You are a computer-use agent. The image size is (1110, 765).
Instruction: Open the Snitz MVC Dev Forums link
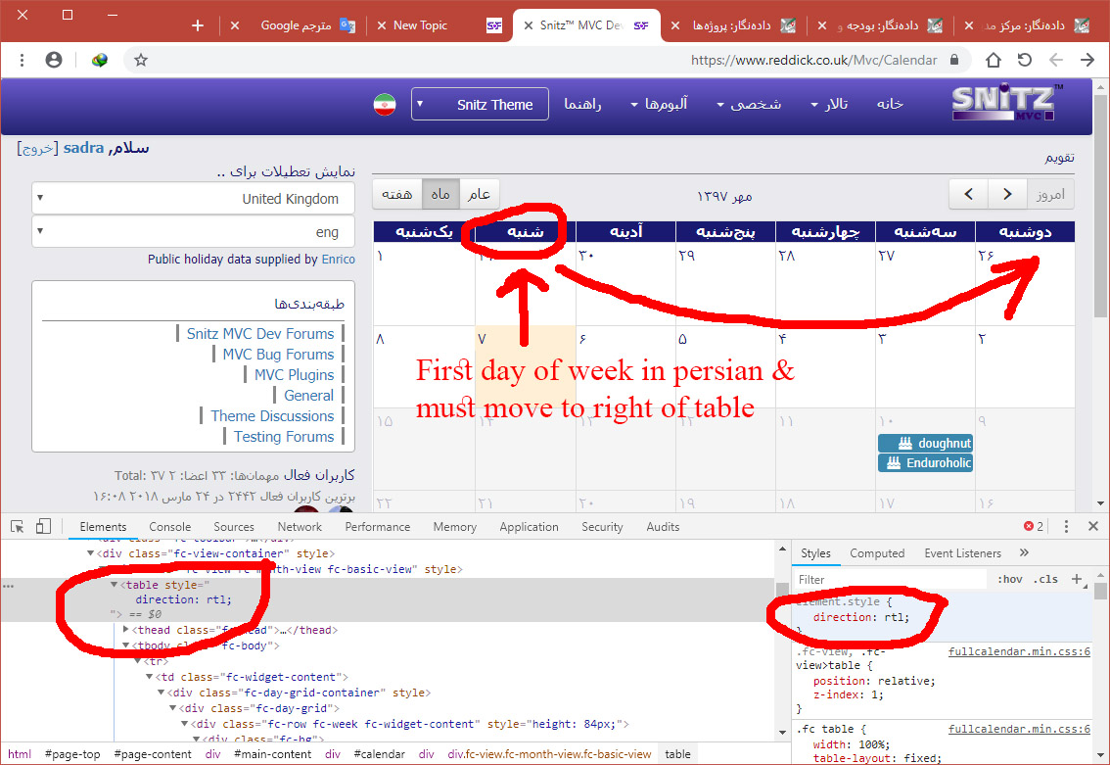259,334
